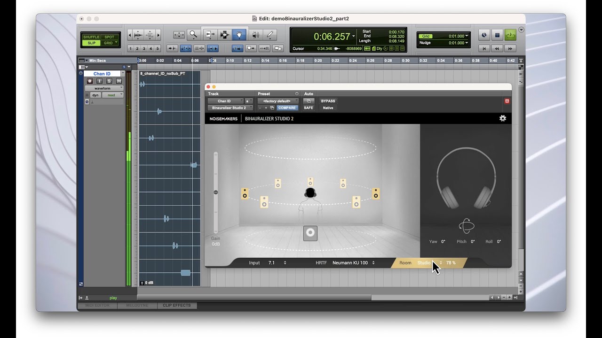Click the audio zoom waveform icon

[138, 35]
